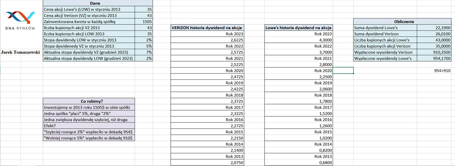
Task: Click "Lowe's historia dywidend na akcje" header
Action: point(299,28)
